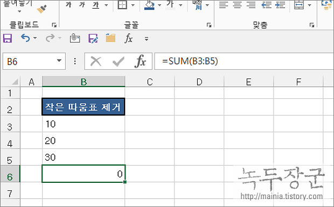Click the cell containing 30
This screenshot has width=334, height=207.
click(x=83, y=157)
